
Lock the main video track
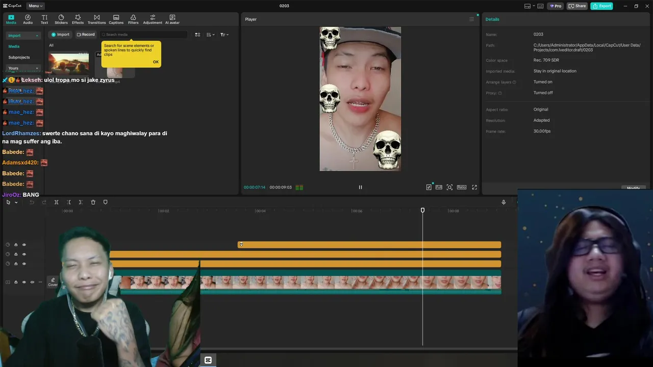click(16, 282)
